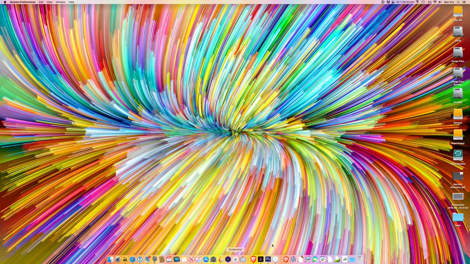Open 1Password menu bar icon
This screenshot has width=470, height=264.
tap(383, 2)
